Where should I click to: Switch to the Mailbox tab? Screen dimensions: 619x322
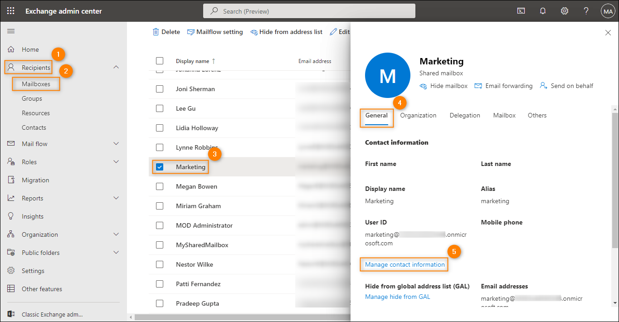(x=504, y=115)
